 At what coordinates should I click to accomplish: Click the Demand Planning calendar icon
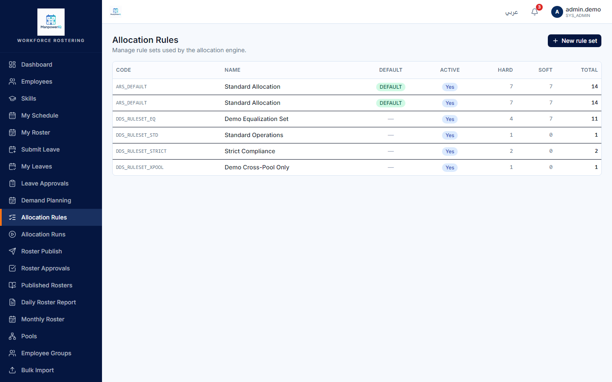pos(12,200)
